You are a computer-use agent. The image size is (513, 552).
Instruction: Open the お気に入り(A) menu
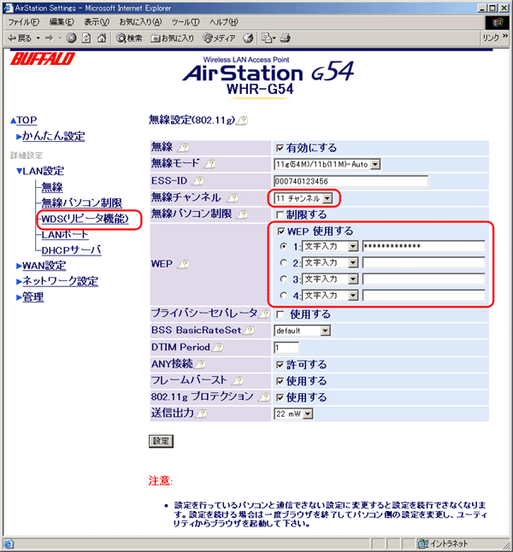[x=140, y=22]
